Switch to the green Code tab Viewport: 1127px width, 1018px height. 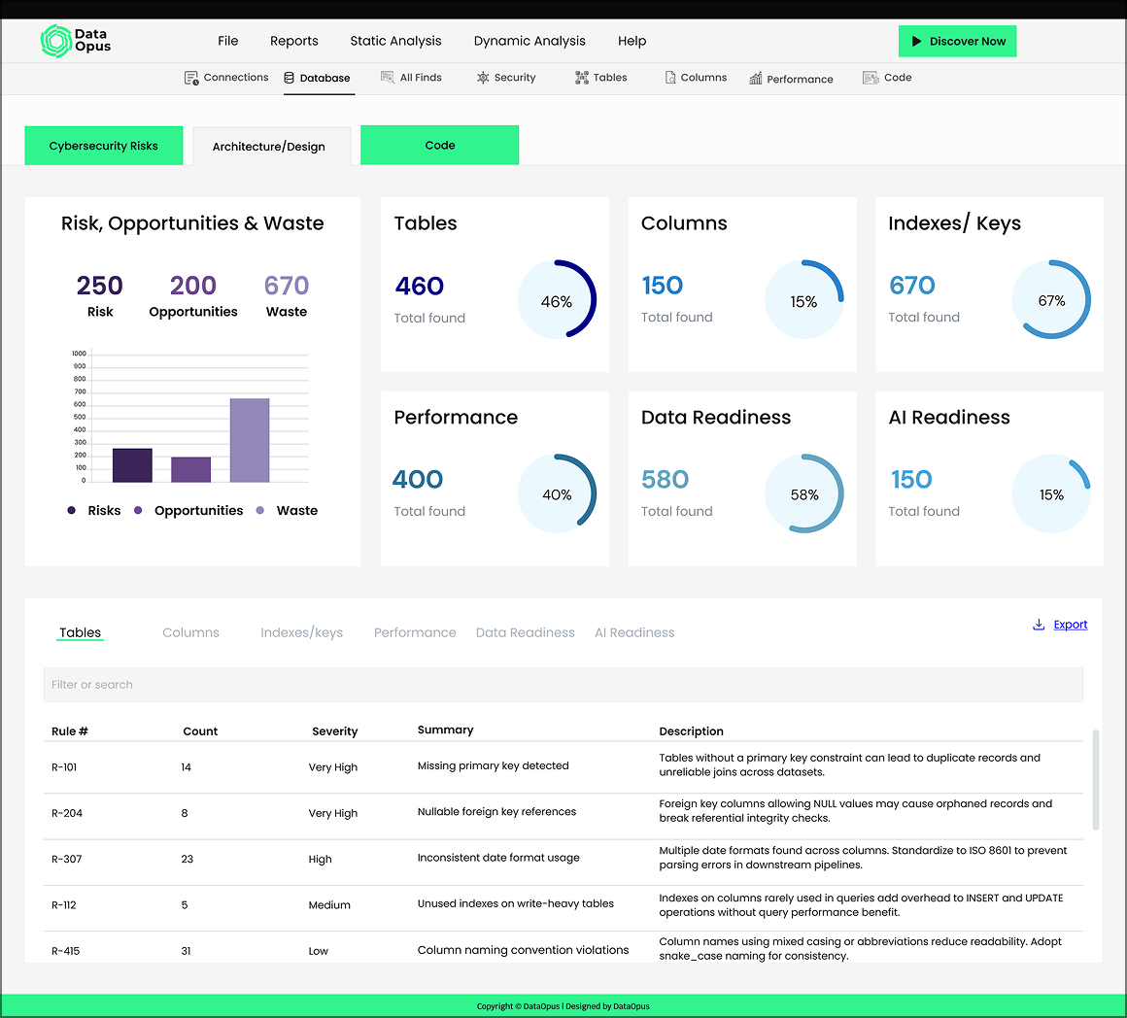[439, 145]
